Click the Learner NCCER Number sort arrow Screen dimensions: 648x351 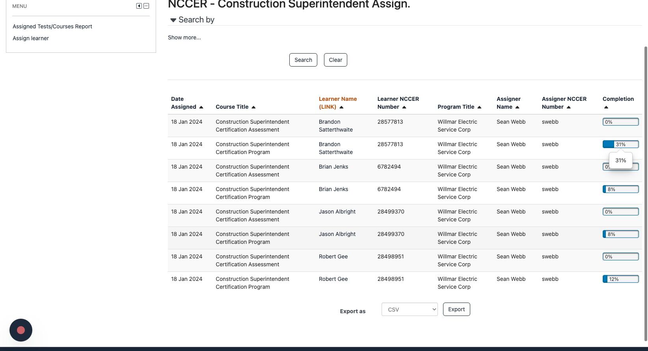point(404,107)
